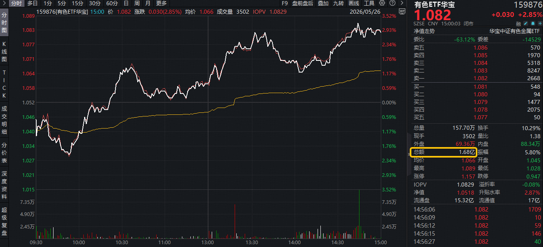Image resolution: width=543 pixels, height=247 pixels.
Task: Click the 14:56:27 trade row
Action: click(x=477, y=242)
